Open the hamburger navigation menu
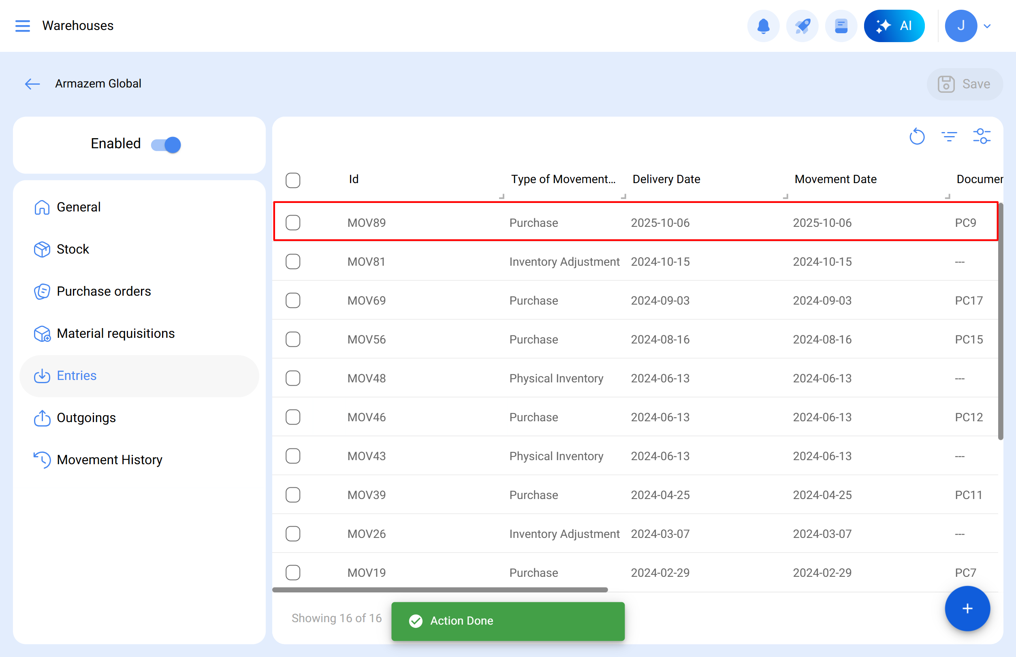Image resolution: width=1016 pixels, height=657 pixels. tap(22, 26)
